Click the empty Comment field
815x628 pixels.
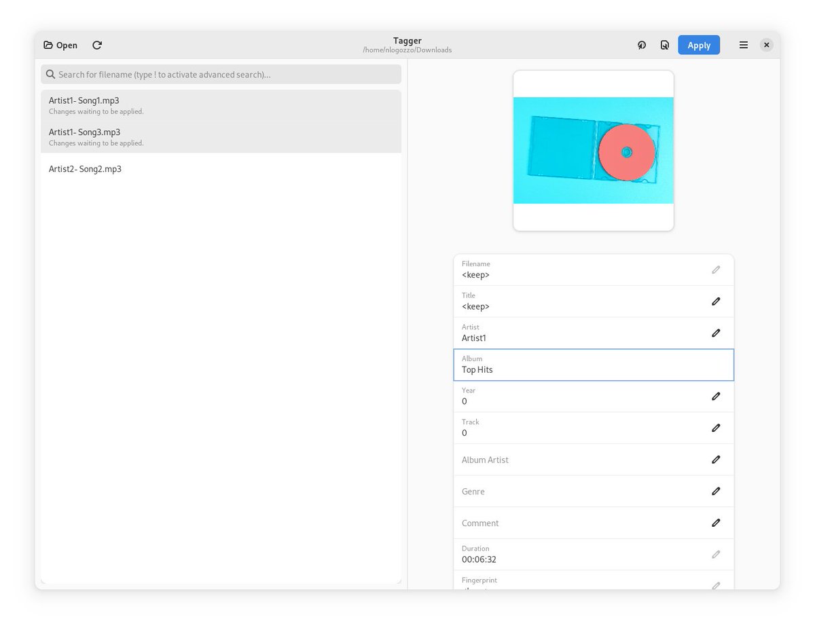click(594, 523)
